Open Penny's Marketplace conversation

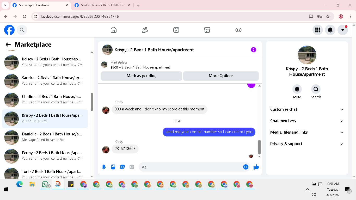coord(45,156)
